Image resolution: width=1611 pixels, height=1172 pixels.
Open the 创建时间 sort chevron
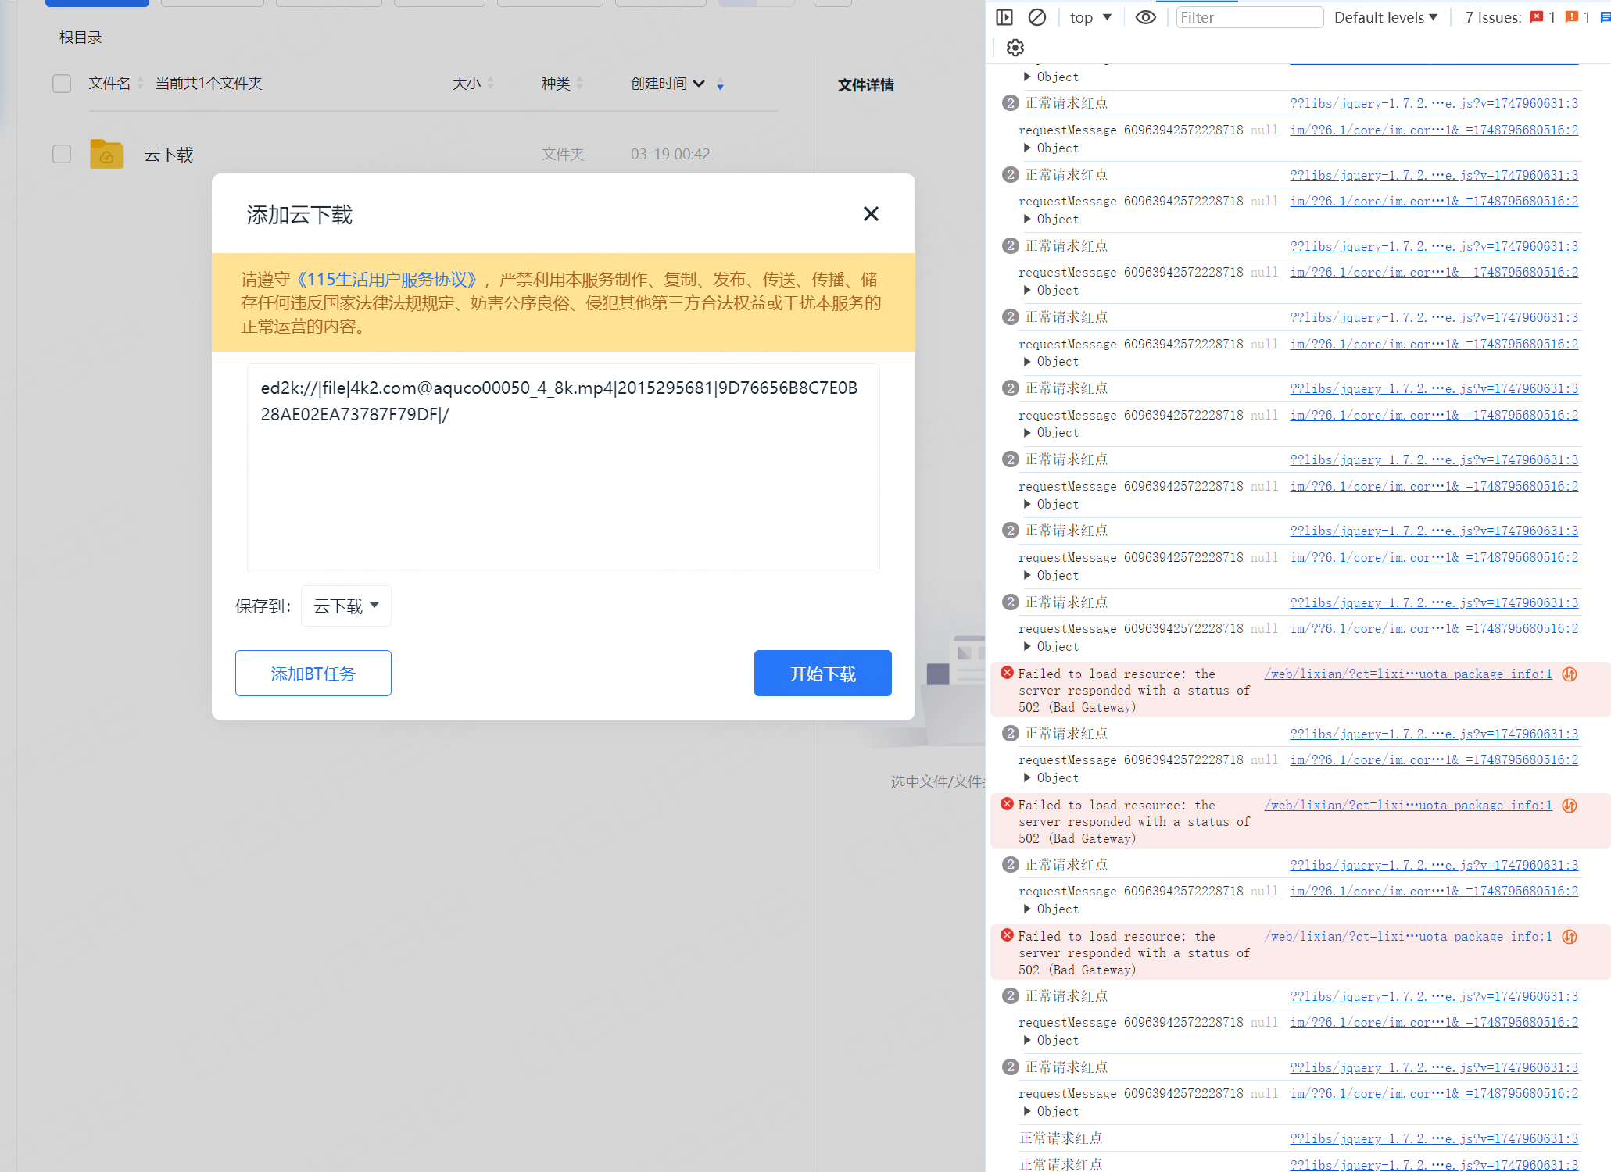click(x=699, y=84)
